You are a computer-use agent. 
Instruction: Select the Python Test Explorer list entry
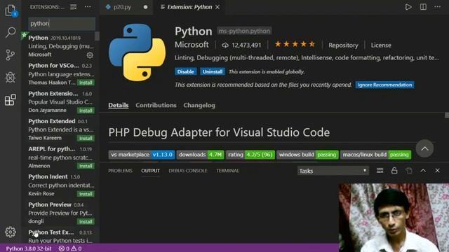[x=60, y=237]
